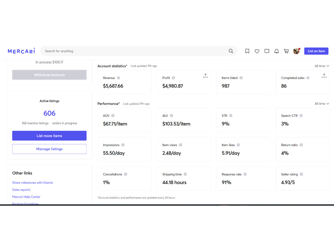Click the 987 items listed value
Screen dimensions: 334x250
pos(225,86)
